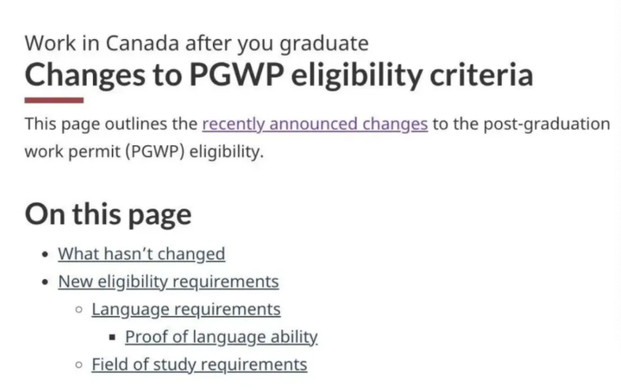Click the square bullet beside "Proof of language ability"
Screen dimensions: 621x390
(x=112, y=338)
